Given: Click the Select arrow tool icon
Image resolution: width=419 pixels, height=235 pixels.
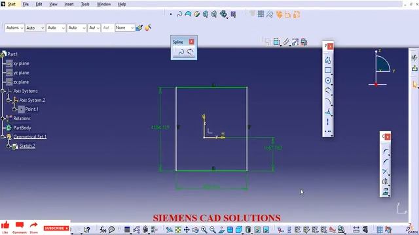Looking at the screenshot, I should tap(414, 85).
